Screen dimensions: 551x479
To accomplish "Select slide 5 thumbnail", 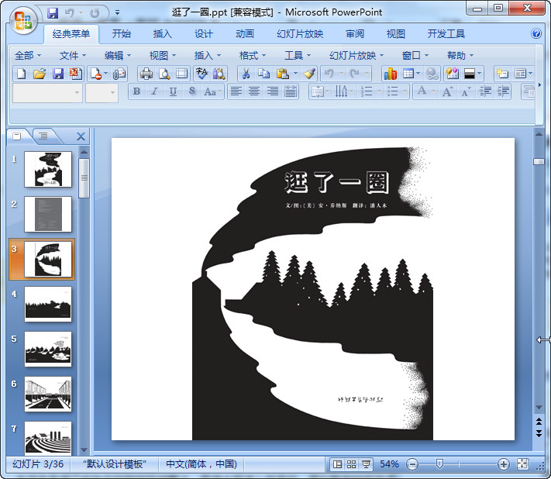I will click(48, 350).
